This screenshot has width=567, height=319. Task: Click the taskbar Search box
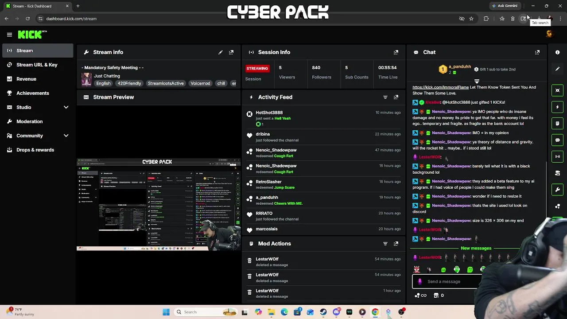coord(206,312)
